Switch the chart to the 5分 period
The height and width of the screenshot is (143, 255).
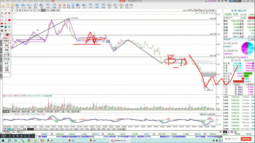click(34, 10)
